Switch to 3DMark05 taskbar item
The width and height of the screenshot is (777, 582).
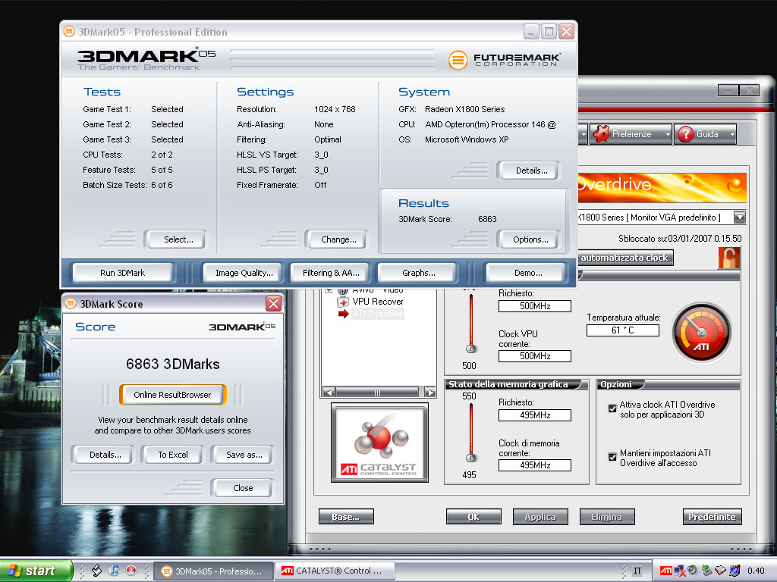click(213, 571)
